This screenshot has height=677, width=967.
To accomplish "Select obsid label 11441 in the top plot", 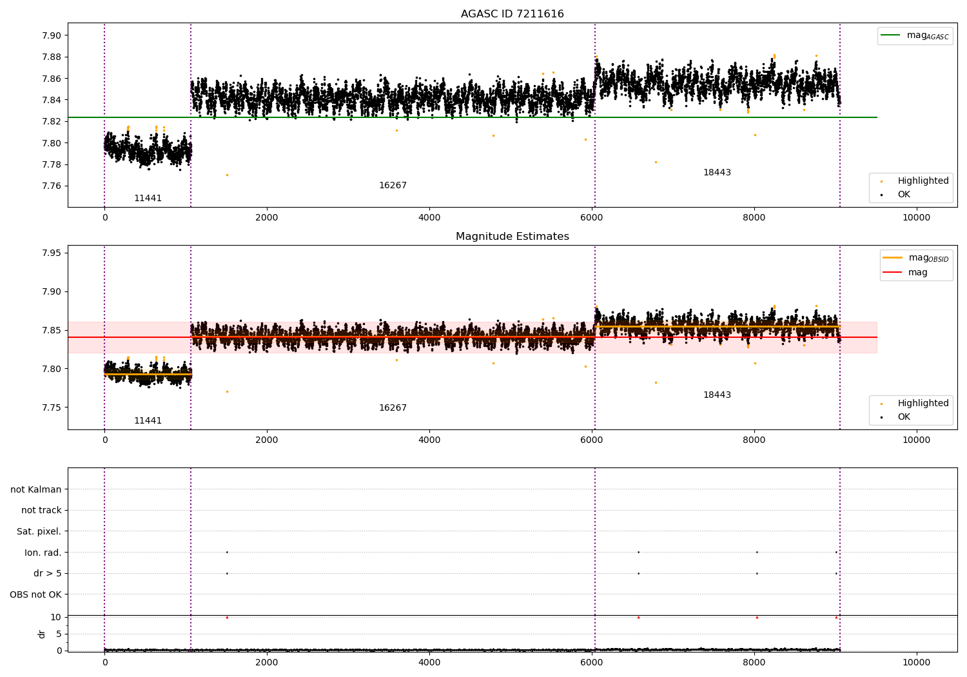I will tap(148, 199).
